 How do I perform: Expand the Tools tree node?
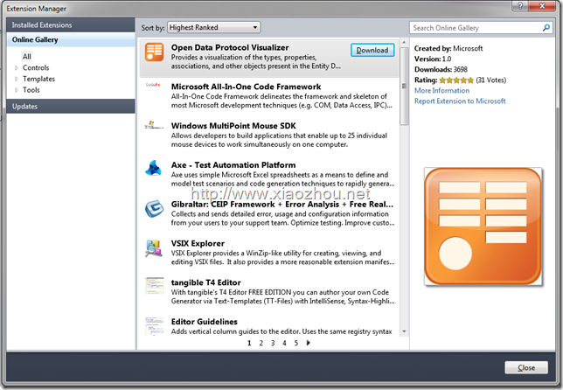point(17,90)
